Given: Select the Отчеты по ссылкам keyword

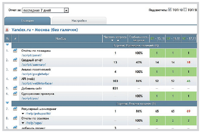Looking at the screenshot, I should click(x=35, y=118).
